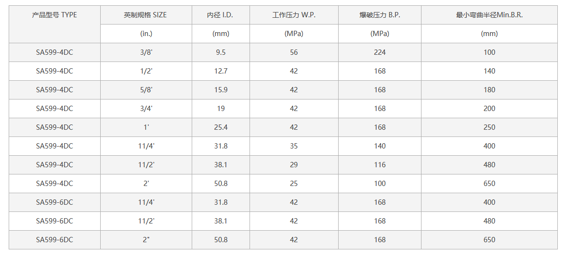This screenshot has width=566, height=260.
Task: Click the first SA599-6DC type cell
Action: (54, 202)
